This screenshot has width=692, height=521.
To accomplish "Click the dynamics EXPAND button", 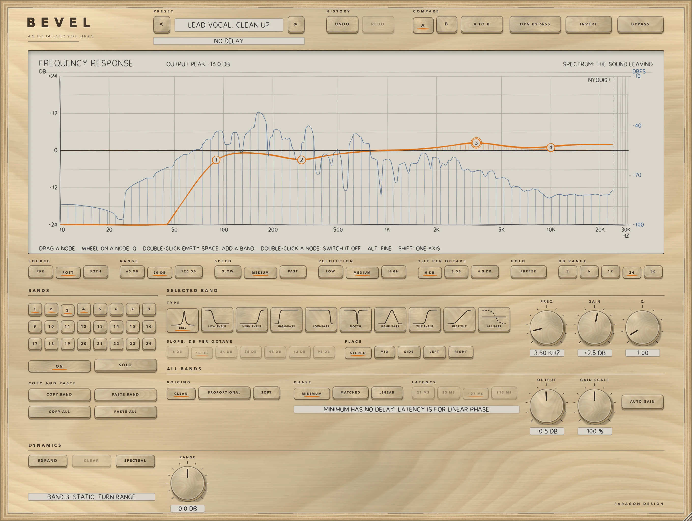I will click(48, 461).
